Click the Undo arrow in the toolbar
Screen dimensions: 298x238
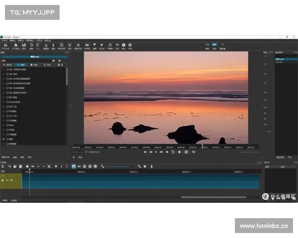pos(31,45)
